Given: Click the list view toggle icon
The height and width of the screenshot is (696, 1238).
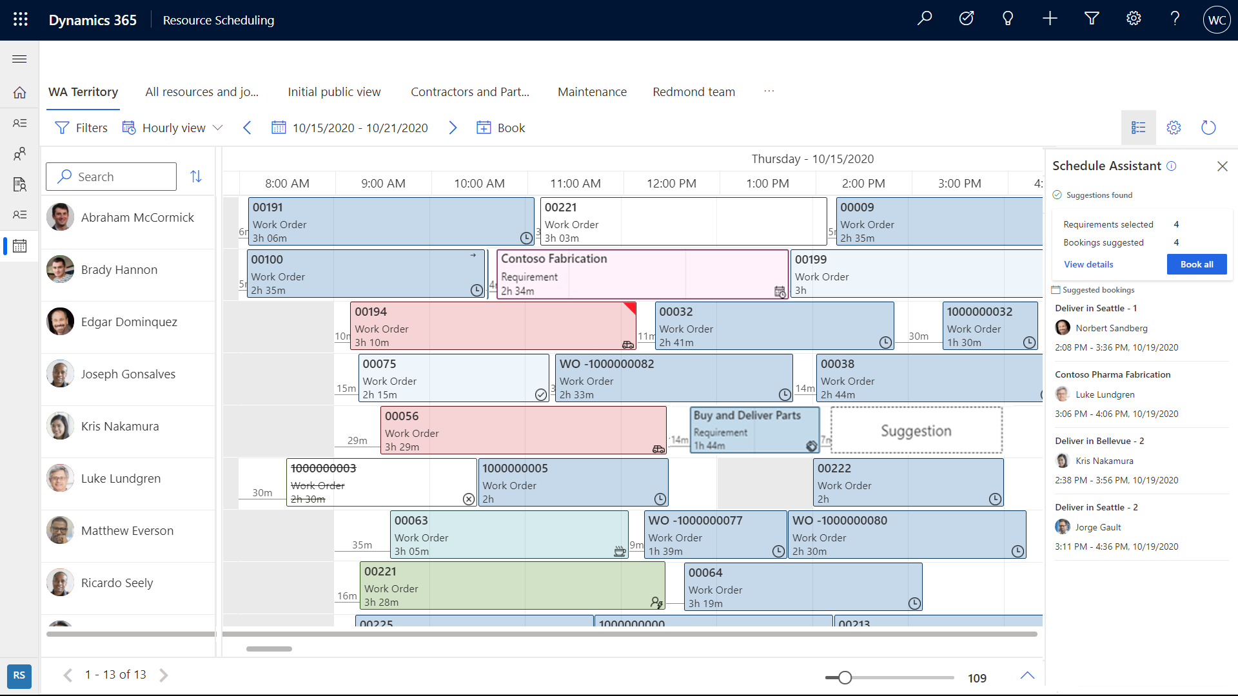Looking at the screenshot, I should point(1139,128).
